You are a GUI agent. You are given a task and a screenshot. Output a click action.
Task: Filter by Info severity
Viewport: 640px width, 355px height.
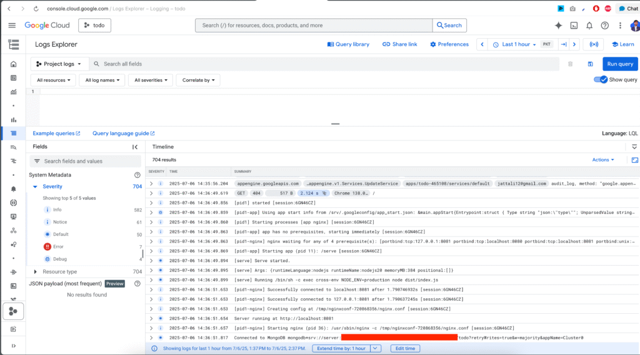[57, 210]
